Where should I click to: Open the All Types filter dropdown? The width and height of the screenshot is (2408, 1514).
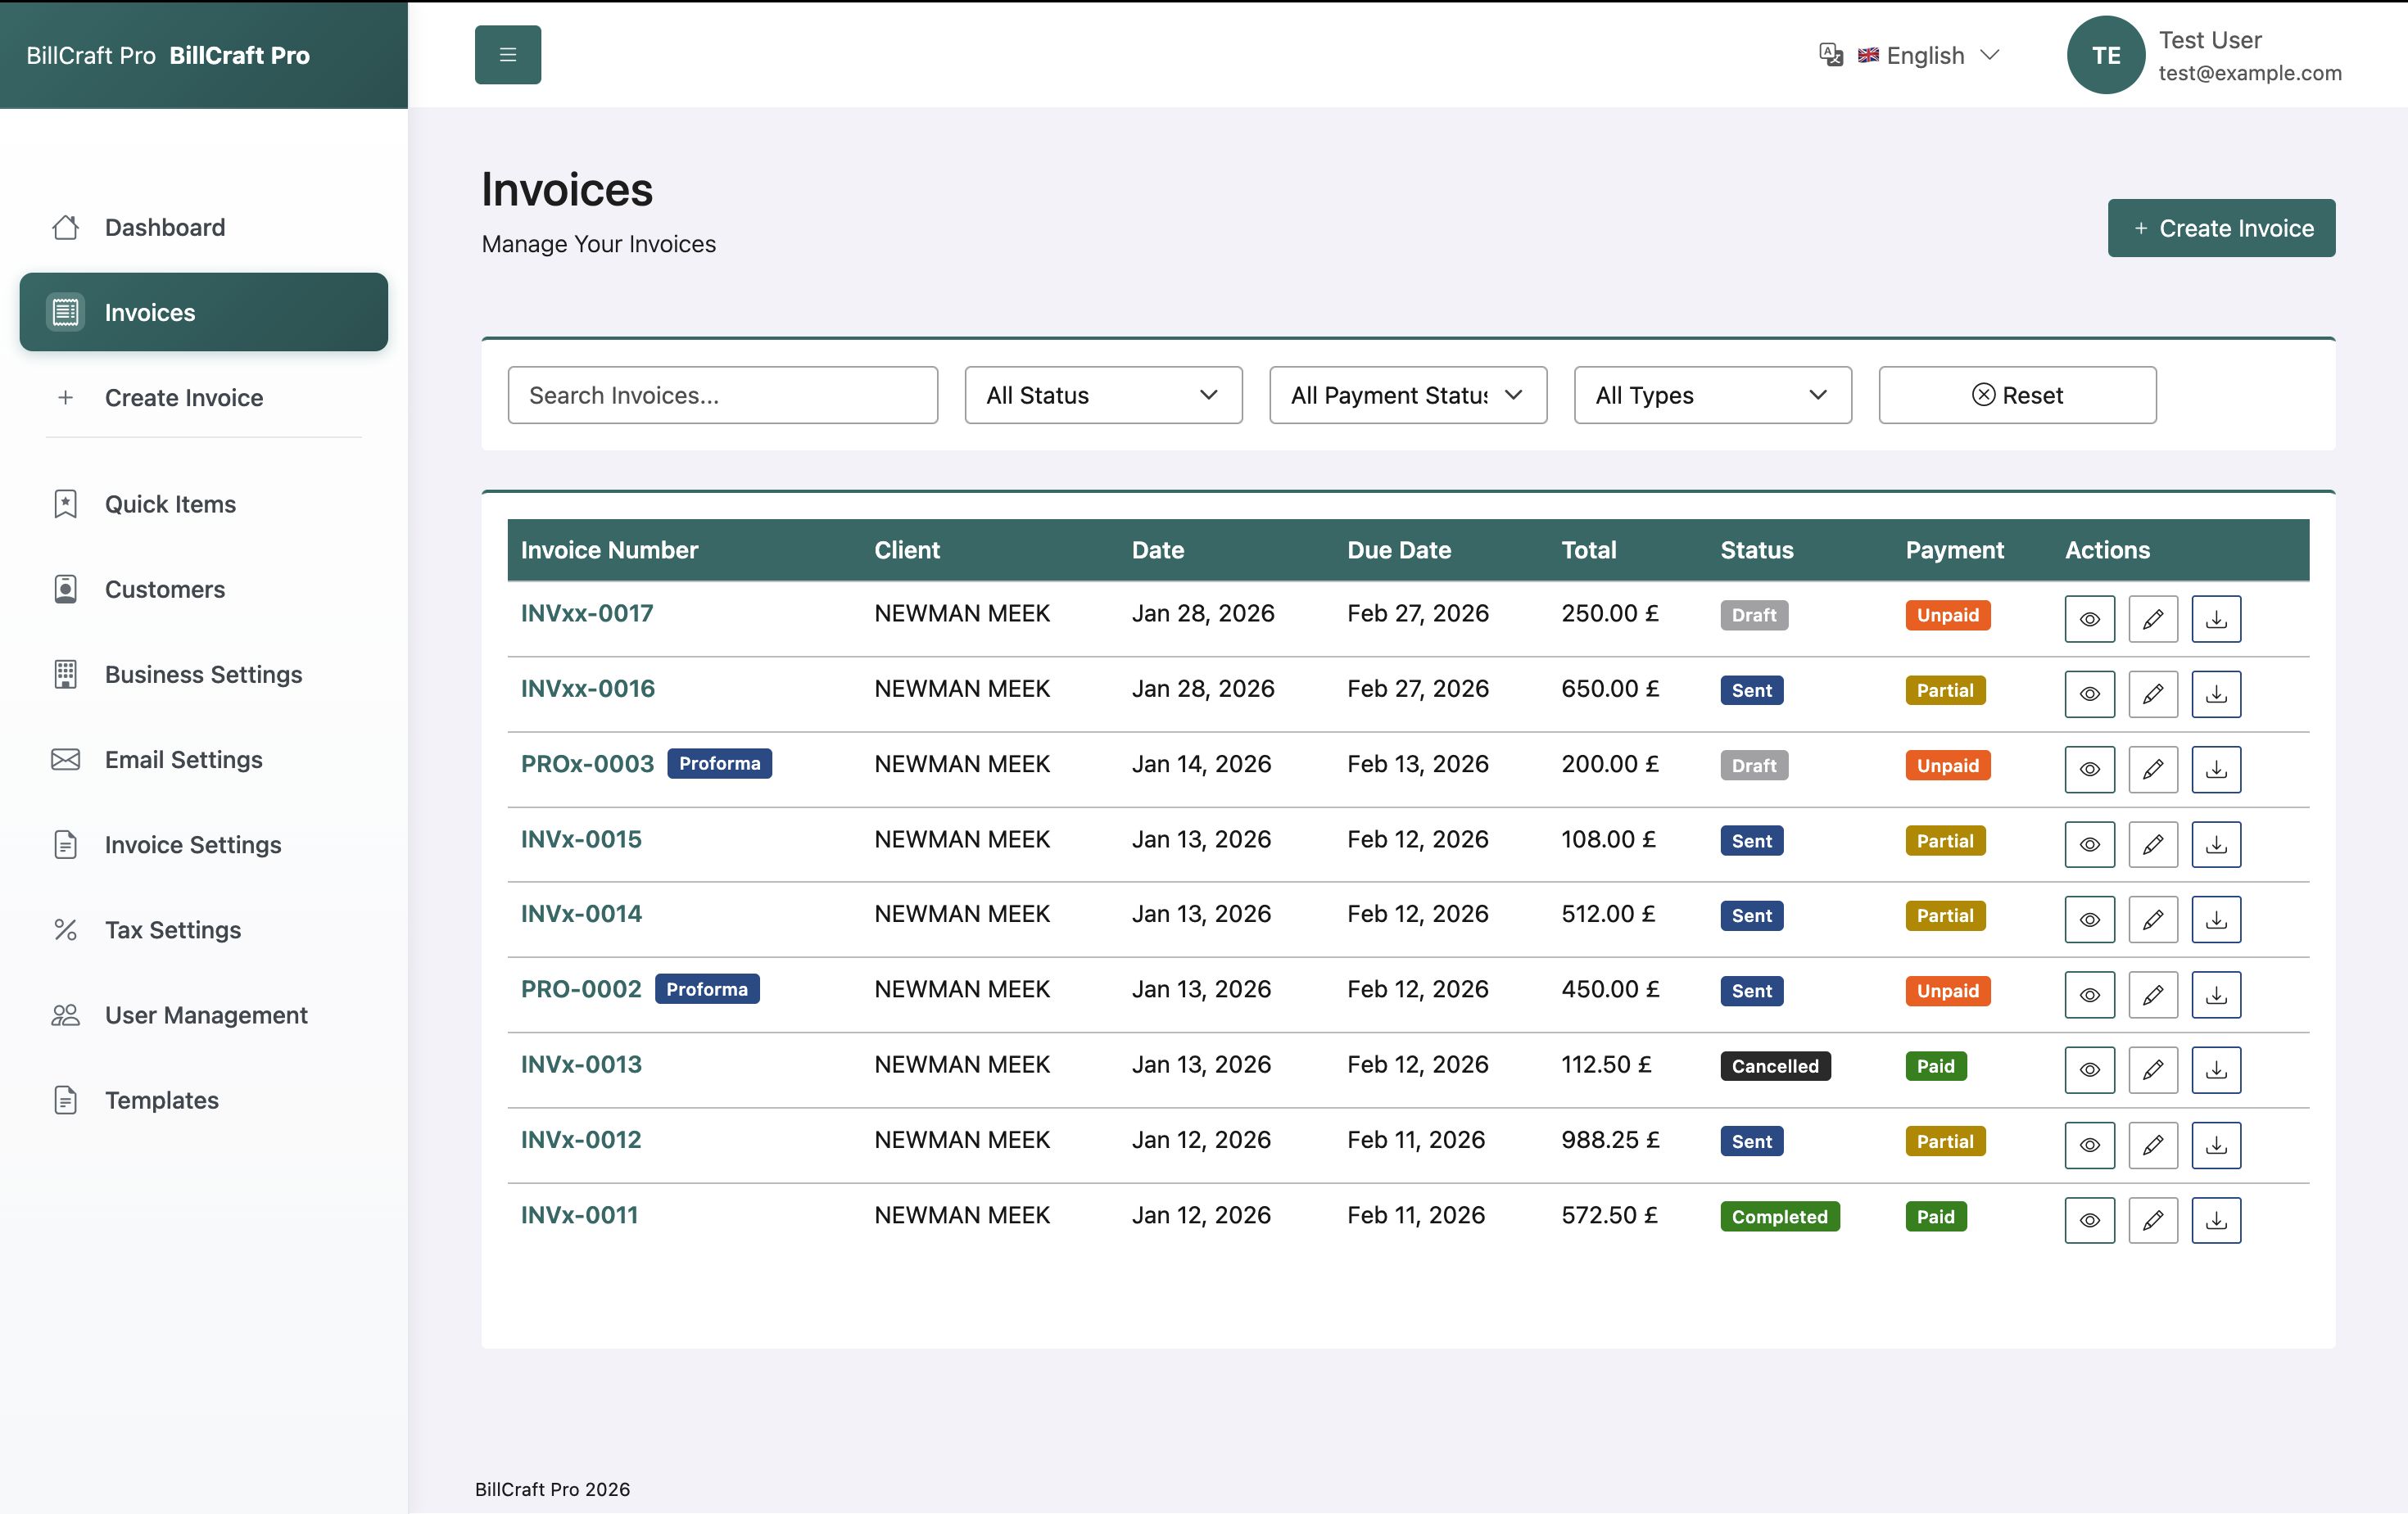1711,395
